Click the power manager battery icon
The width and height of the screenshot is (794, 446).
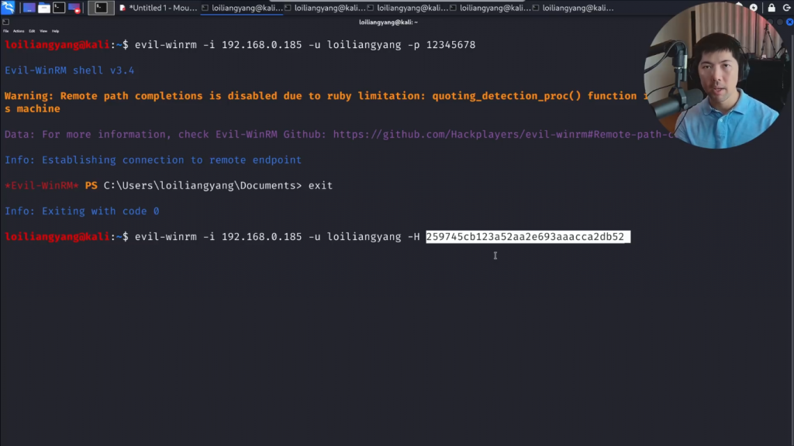(754, 8)
